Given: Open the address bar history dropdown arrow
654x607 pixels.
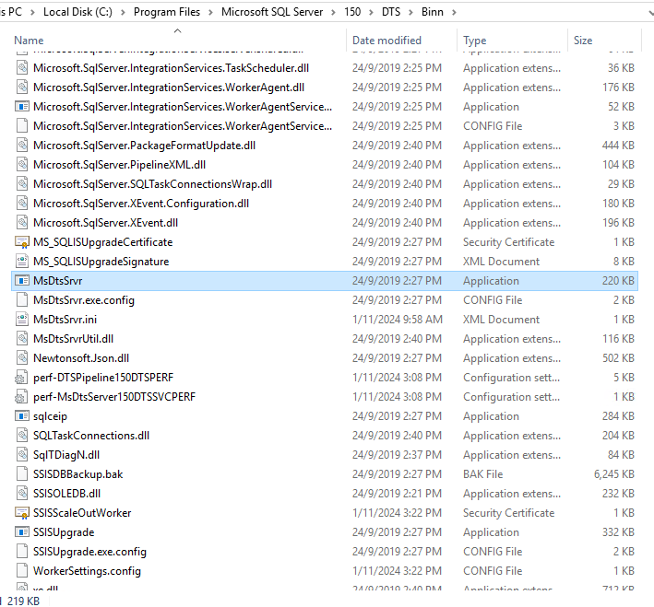Looking at the screenshot, I should pyautogui.click(x=651, y=13).
